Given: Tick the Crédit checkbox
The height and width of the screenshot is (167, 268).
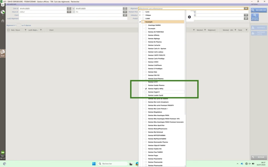Looking at the screenshot, I should [x=143, y=19].
